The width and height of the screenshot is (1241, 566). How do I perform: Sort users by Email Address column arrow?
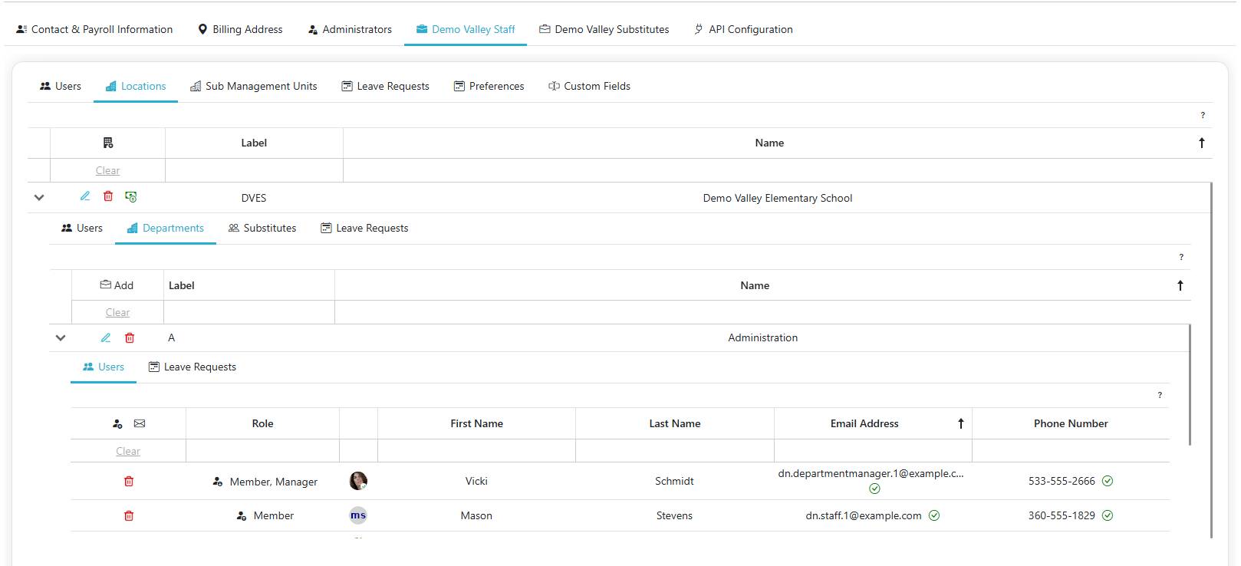pyautogui.click(x=960, y=423)
